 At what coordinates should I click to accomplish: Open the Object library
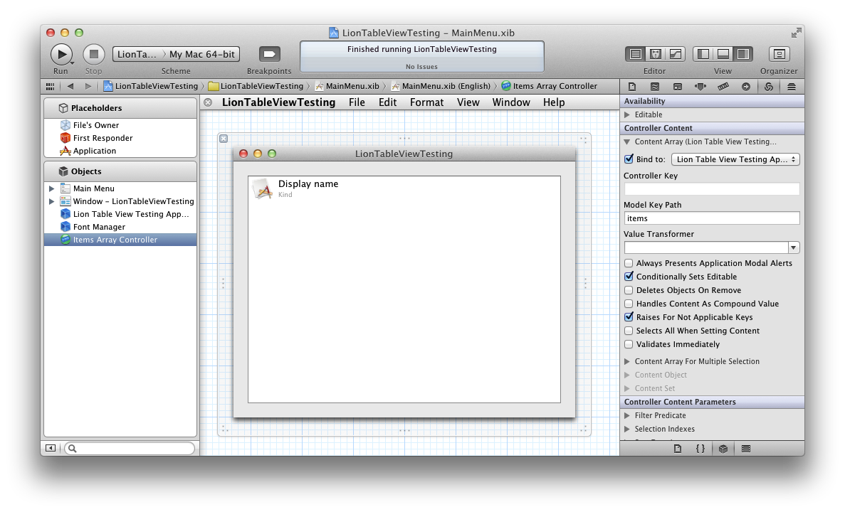pos(723,449)
